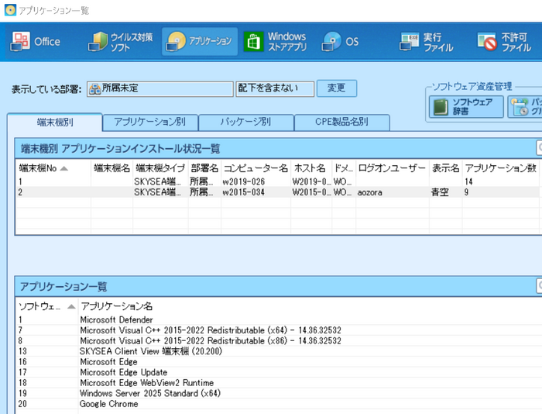Open ウイルス対策ソフト toolbar icon
Screen dimensions: 542x414
[120, 42]
